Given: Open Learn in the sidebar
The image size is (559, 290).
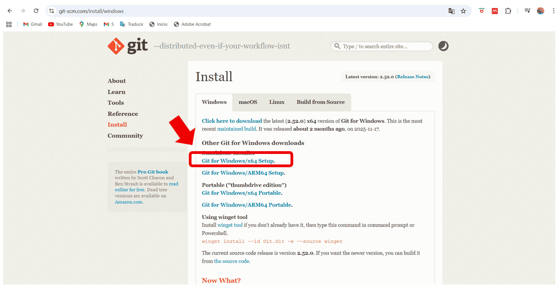Looking at the screenshot, I should click(x=116, y=92).
